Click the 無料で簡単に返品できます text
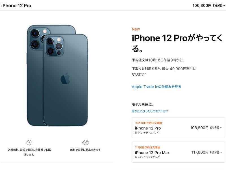 [x=85, y=150]
